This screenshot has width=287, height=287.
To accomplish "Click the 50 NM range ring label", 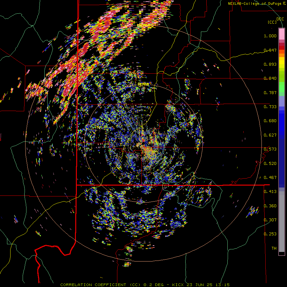I will tap(143, 84).
